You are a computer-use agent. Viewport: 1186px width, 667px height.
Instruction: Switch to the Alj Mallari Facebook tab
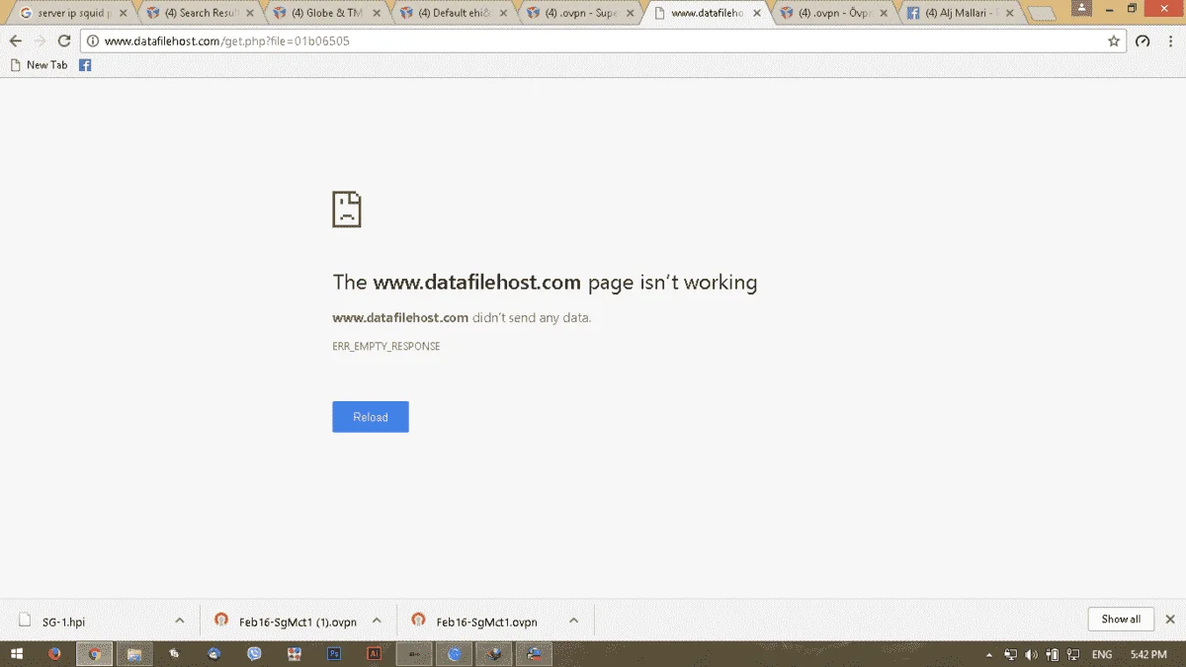pos(960,13)
